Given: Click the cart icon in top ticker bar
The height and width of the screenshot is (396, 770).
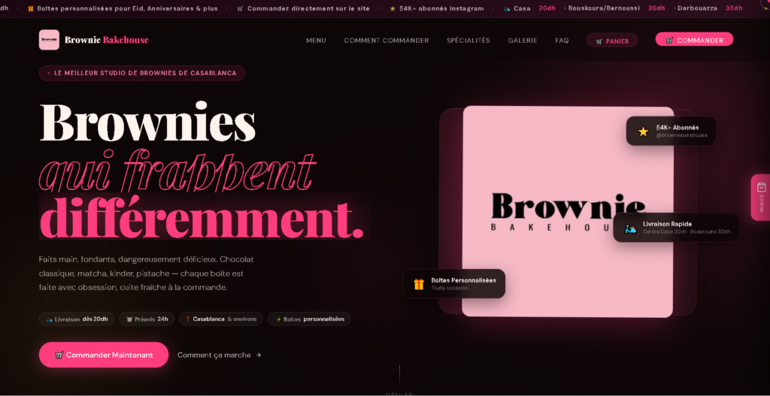Looking at the screenshot, I should (x=240, y=8).
